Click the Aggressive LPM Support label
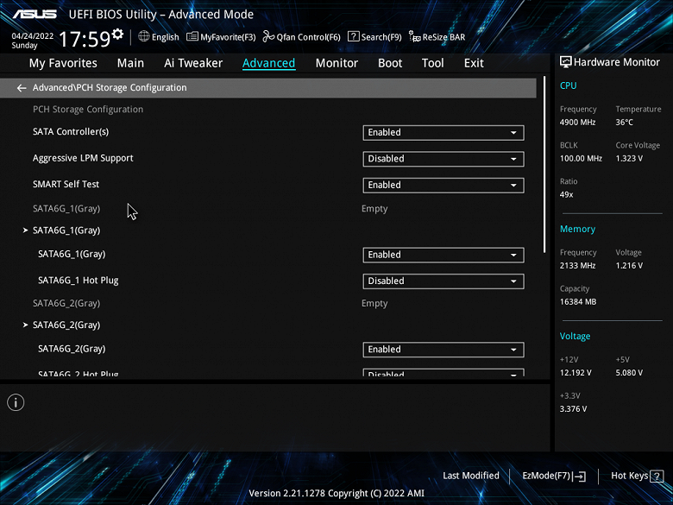This screenshot has height=505, width=673. click(83, 159)
